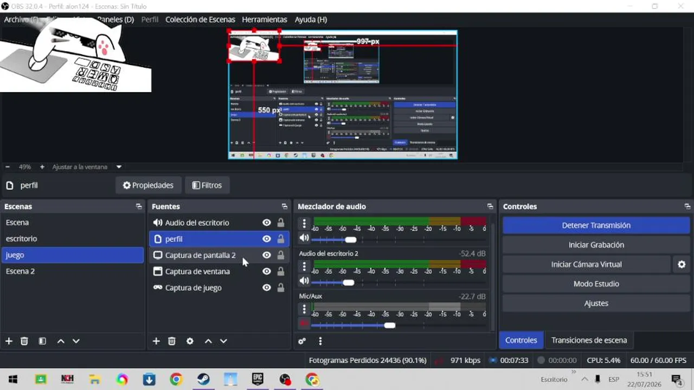Open options menu for Audio del escritorio 2
Viewport: 694px width, 390px height.
tap(304, 266)
